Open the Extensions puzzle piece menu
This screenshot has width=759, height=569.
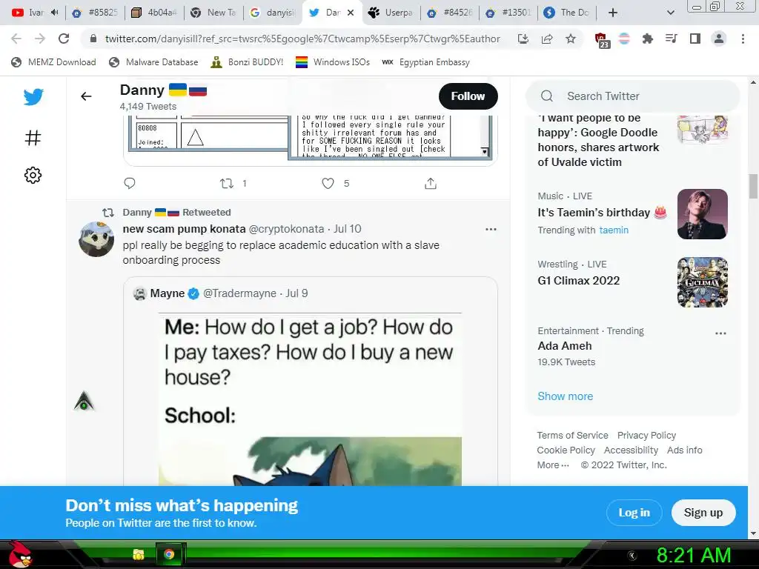click(x=647, y=39)
